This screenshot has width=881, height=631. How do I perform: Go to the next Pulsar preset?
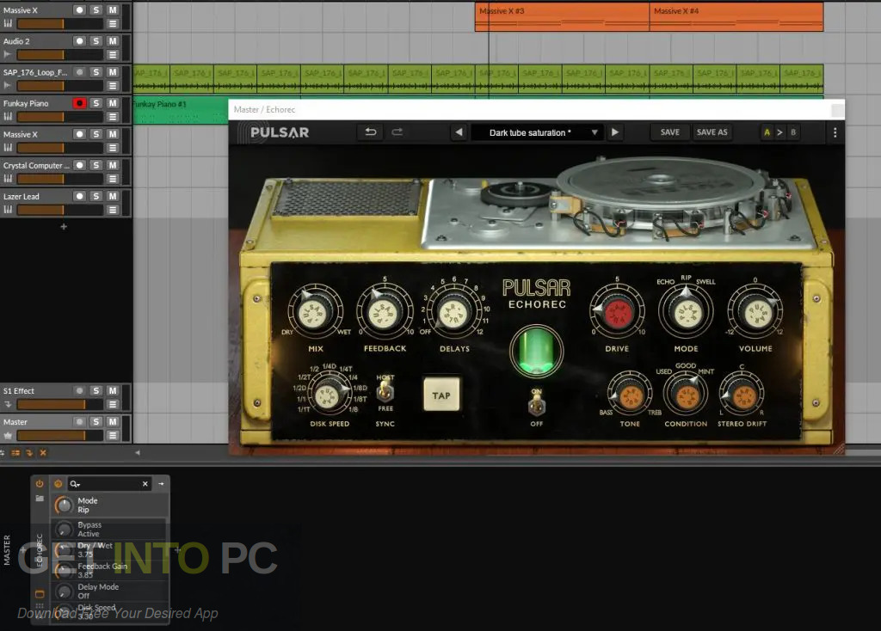coord(614,132)
